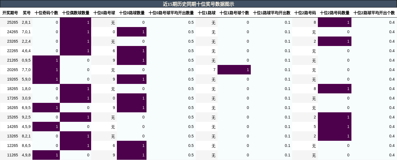Viewport: 397px width, 160px height.
Task: Click the 十位0路号球 column header
Action: point(104,13)
